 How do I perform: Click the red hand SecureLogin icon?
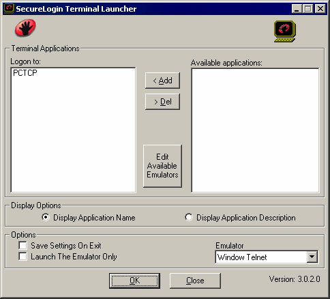click(x=25, y=28)
